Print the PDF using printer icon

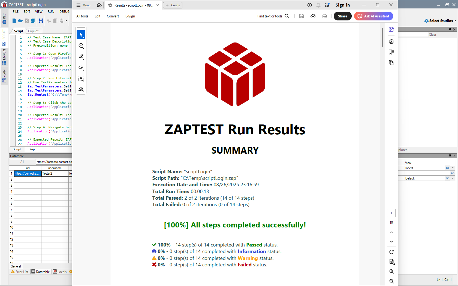[324, 16]
